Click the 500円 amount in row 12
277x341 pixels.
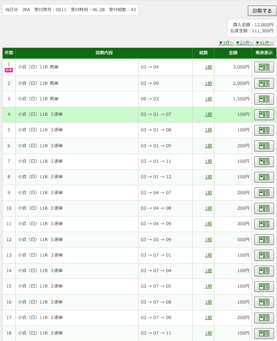[x=243, y=240]
